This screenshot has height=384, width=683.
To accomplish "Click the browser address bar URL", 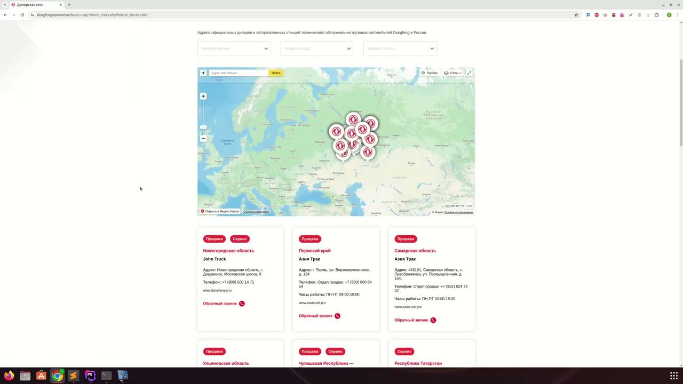I will pos(92,15).
